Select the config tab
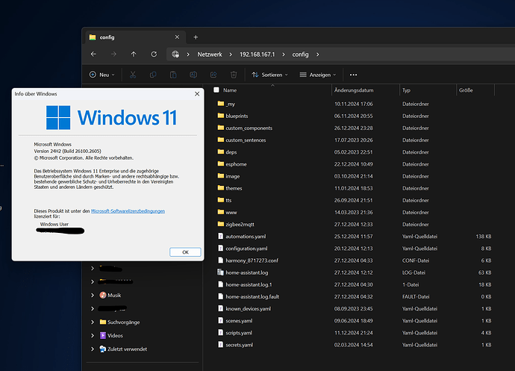Viewport: 515px width, 371px height. 135,37
